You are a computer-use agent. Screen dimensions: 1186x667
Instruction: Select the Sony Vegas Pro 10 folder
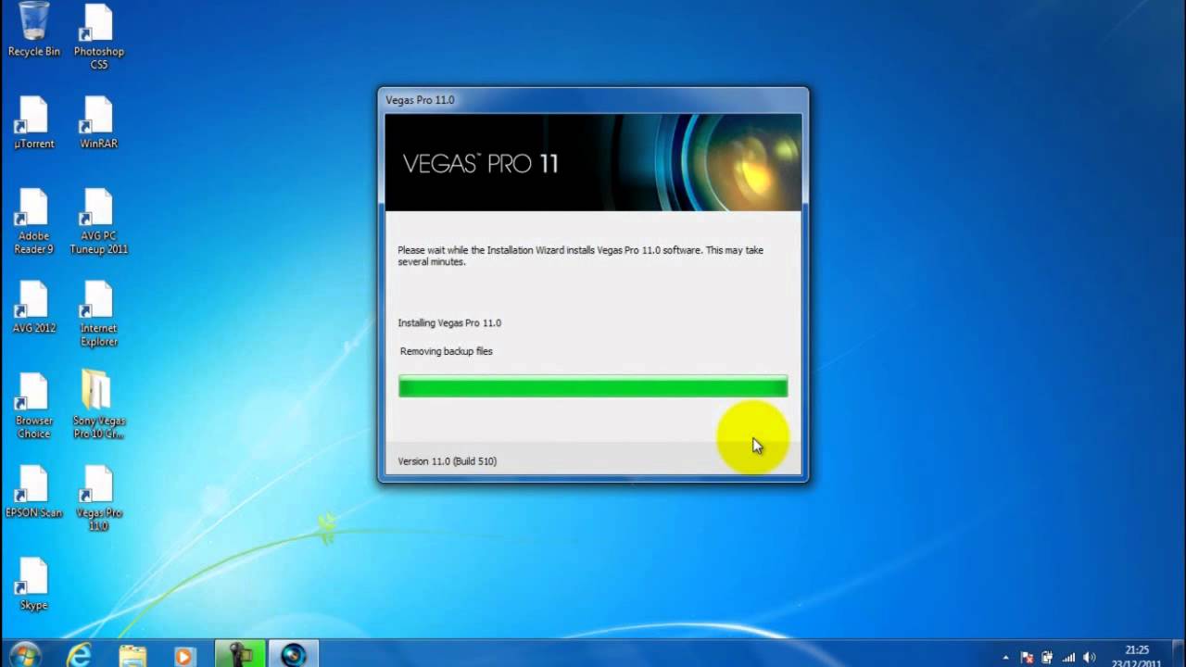coord(98,406)
